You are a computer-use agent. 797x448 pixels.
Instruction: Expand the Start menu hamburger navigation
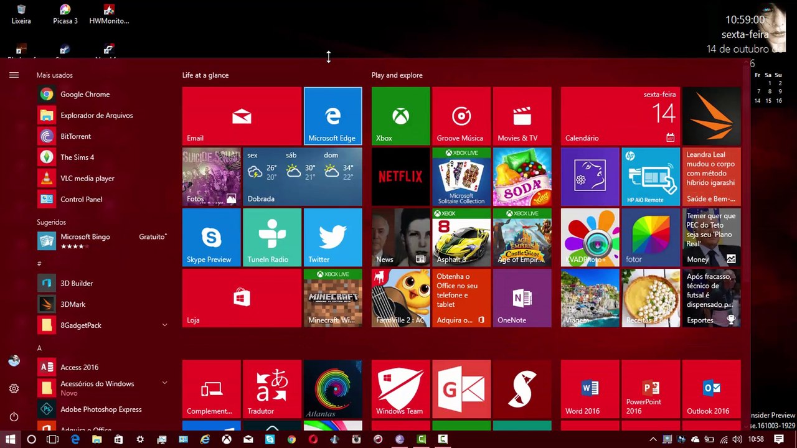(14, 75)
